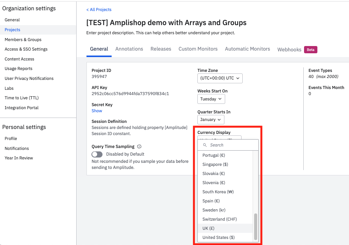The width and height of the screenshot is (349, 245).
Task: Switch to the Annotations tab
Action: point(129,49)
